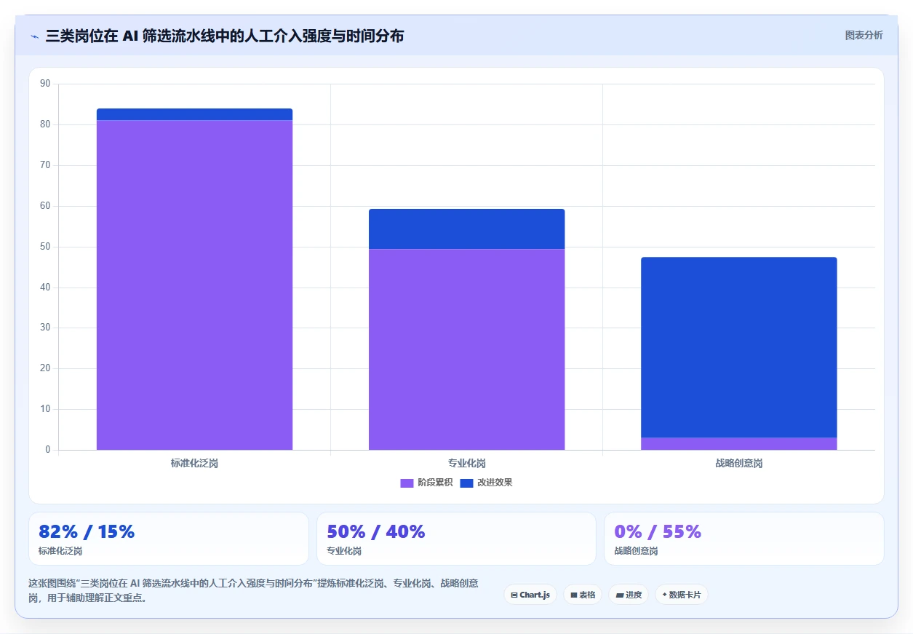The height and width of the screenshot is (634, 913).
Task: Click the y-axis value 50
Action: point(45,247)
